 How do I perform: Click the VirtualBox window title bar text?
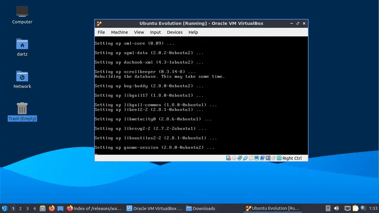(201, 23)
